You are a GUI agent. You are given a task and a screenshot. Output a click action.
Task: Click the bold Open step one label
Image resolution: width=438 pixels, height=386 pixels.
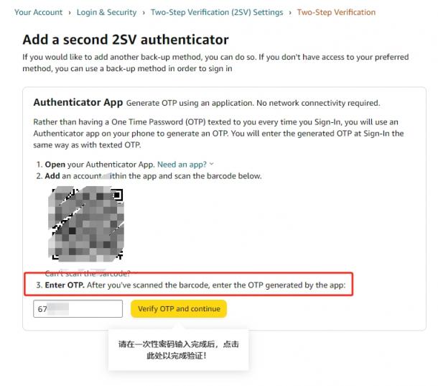click(x=55, y=165)
